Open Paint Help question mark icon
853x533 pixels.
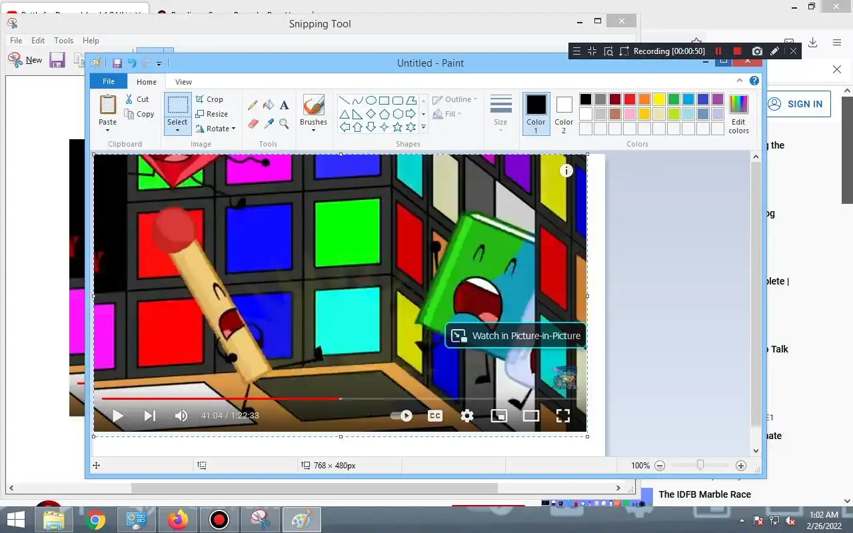[754, 81]
